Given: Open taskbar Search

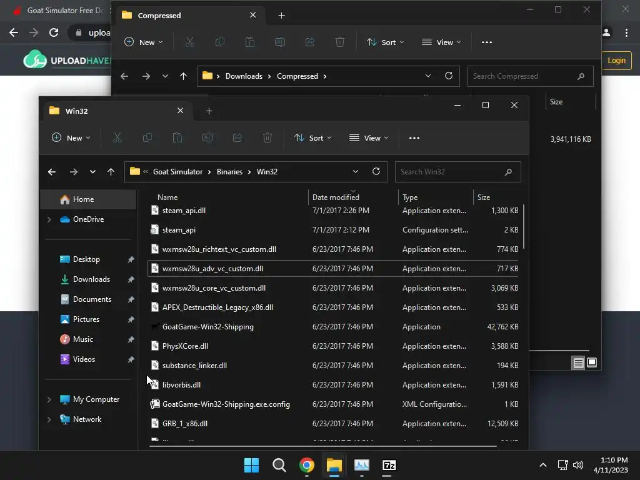Looking at the screenshot, I should pos(279,465).
